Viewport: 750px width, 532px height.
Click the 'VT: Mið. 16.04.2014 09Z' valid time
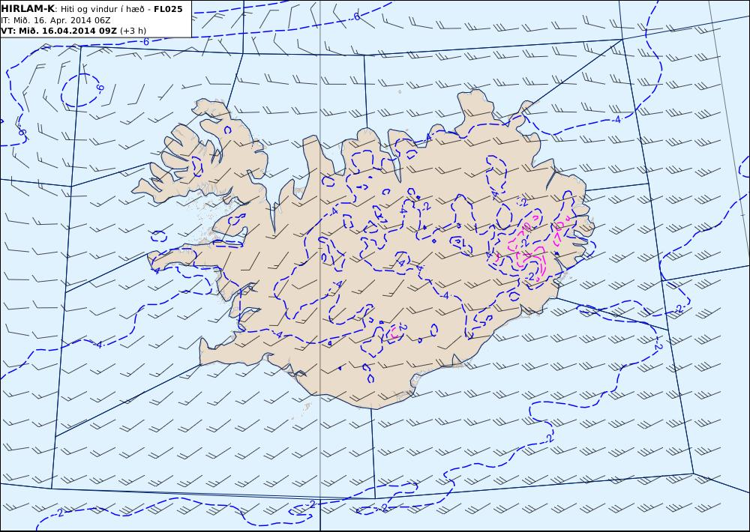tap(58, 31)
